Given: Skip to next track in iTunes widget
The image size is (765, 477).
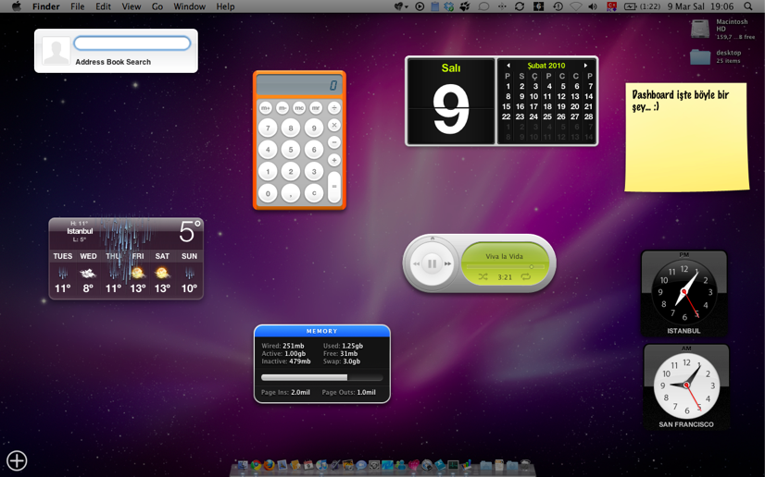Looking at the screenshot, I should (448, 263).
